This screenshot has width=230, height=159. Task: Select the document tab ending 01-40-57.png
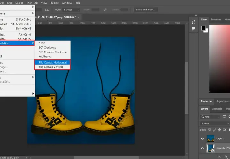tap(56, 17)
